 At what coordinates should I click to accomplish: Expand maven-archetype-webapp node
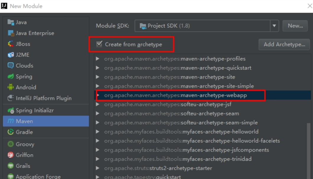[98, 95]
